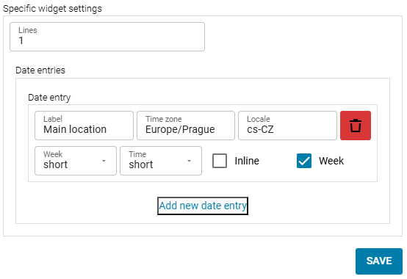Save the widget settings
This screenshot has width=407, height=279.
click(379, 261)
